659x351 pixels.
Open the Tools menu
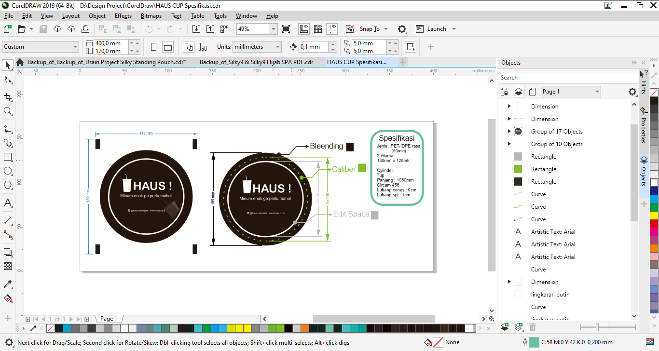click(220, 16)
